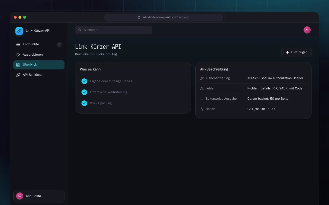This screenshot has width=329, height=205.
Task: Click 'API-Schlüssel im Authorization-Header' value
Action: click(x=275, y=78)
